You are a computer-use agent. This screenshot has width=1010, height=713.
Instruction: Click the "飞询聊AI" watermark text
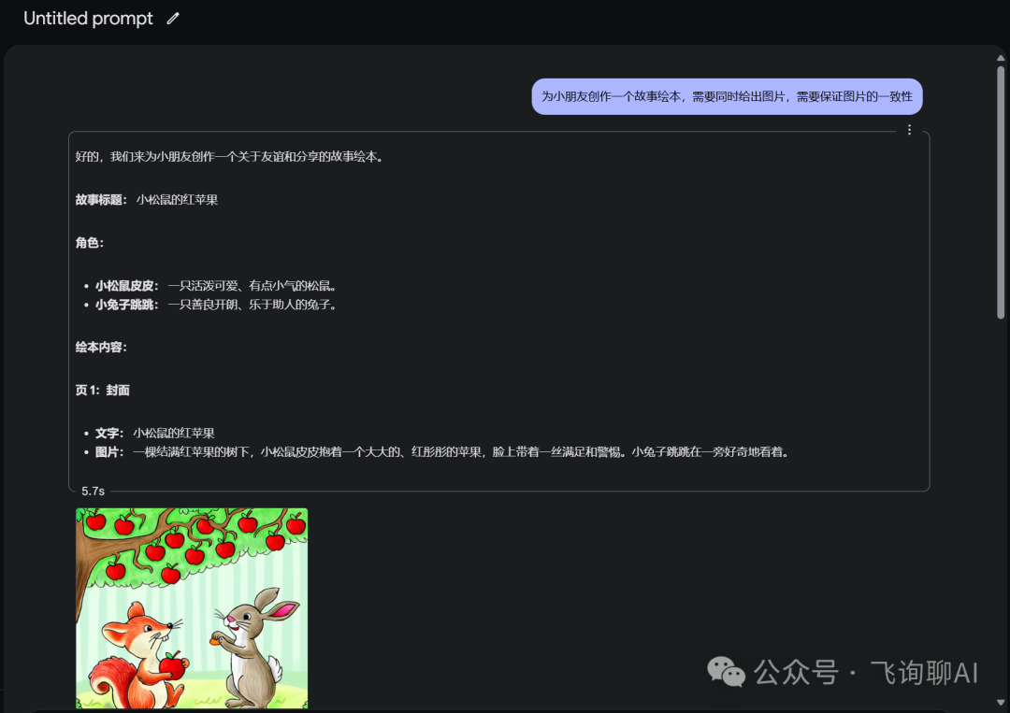point(924,673)
